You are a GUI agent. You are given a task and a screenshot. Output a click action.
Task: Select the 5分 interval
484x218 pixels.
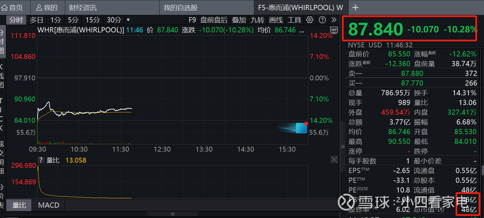(73, 20)
